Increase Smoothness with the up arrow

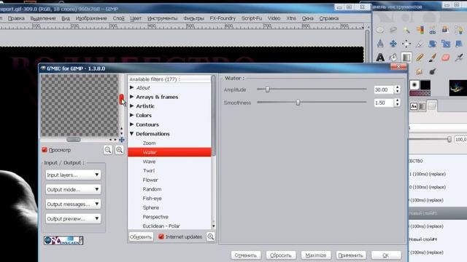pyautogui.click(x=397, y=100)
